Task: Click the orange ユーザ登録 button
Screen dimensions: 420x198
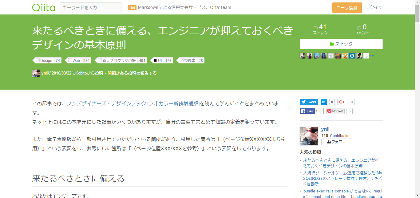Action: pos(347,8)
